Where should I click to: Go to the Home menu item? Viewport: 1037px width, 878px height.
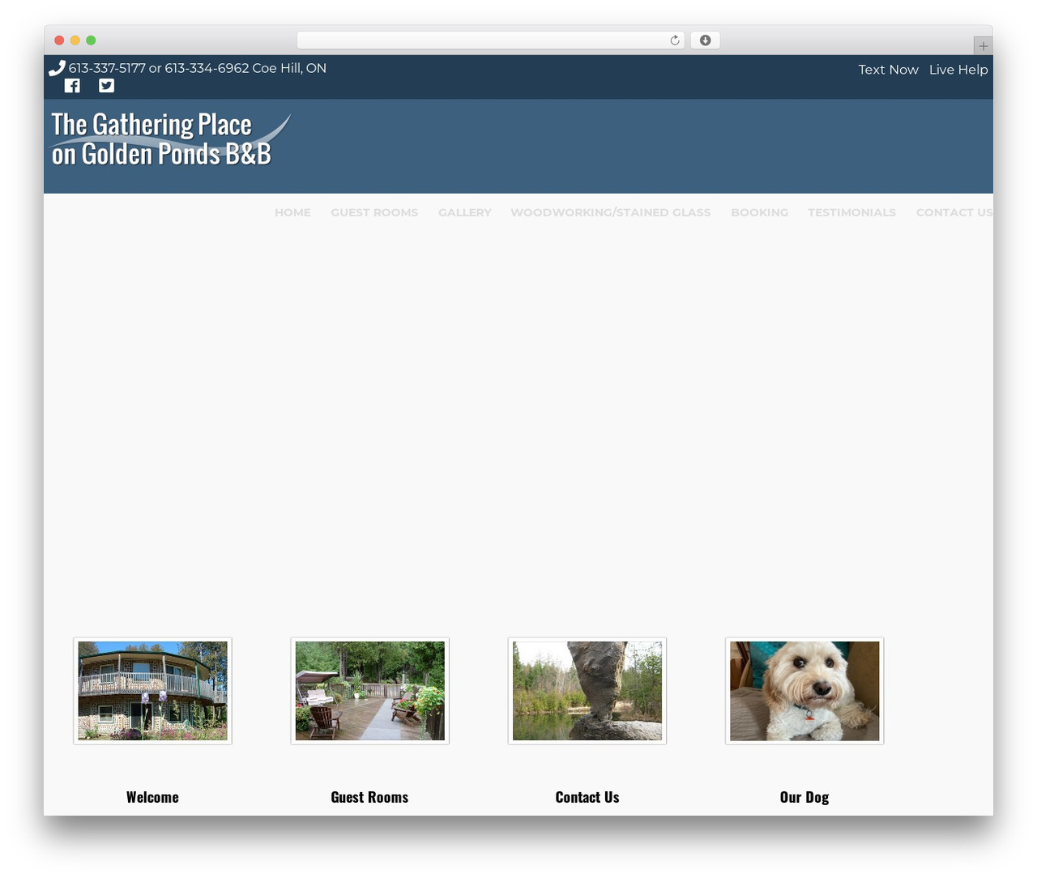point(292,212)
